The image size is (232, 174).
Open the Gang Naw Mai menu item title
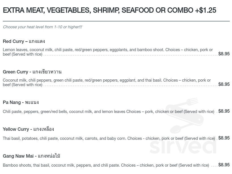[x=31, y=156]
